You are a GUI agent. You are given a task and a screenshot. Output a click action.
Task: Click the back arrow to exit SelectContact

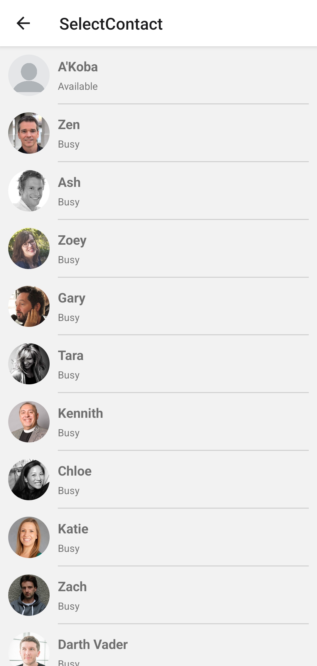[x=23, y=24]
